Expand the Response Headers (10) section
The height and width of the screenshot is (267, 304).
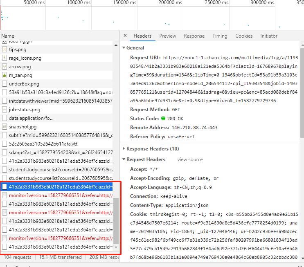tap(124, 149)
